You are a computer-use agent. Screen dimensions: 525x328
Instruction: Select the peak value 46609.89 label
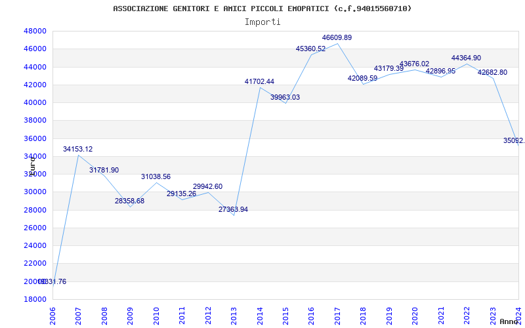[x=337, y=38]
